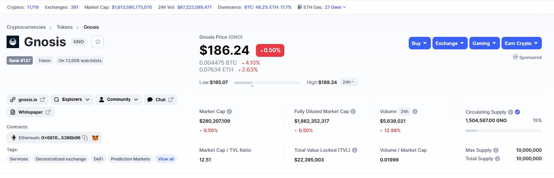Open the gnosis.io website link

tap(27, 100)
